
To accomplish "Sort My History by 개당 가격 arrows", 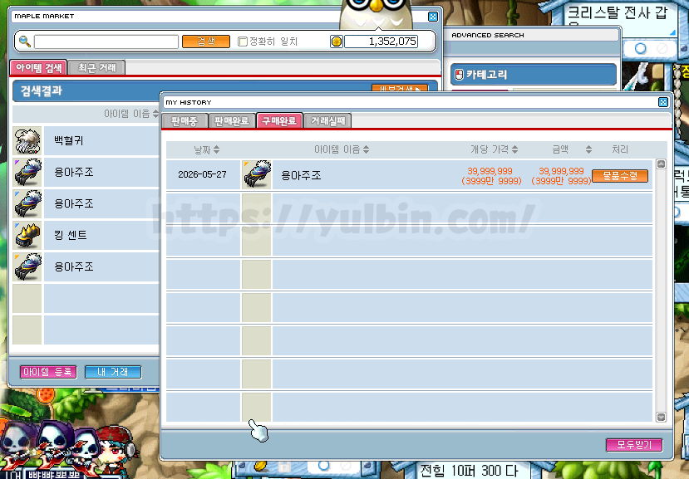I will 515,149.
